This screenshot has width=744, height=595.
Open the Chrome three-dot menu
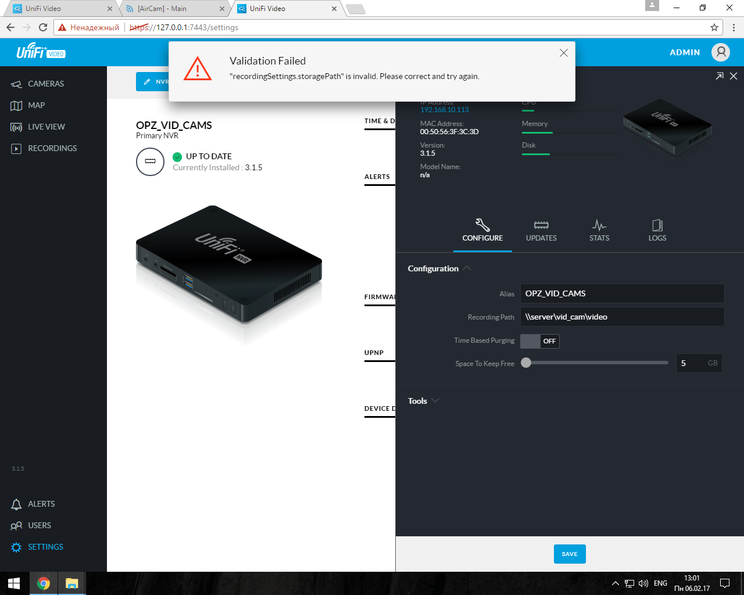pyautogui.click(x=734, y=27)
